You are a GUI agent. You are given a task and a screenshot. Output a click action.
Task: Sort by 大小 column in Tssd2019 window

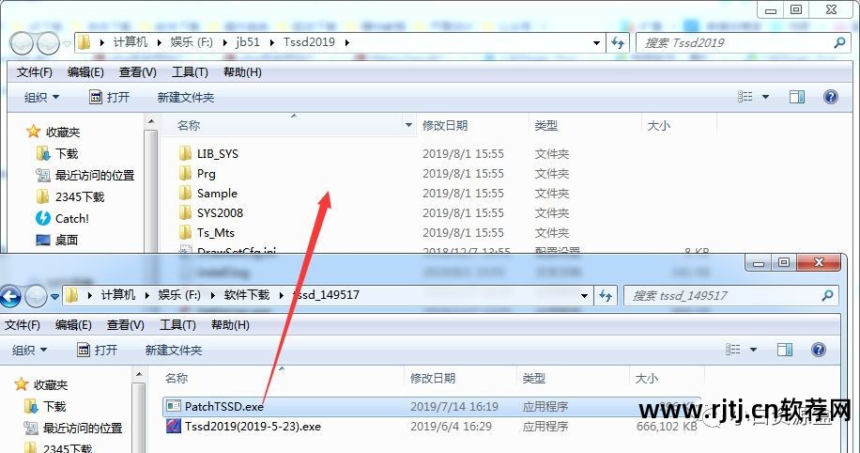(x=659, y=125)
